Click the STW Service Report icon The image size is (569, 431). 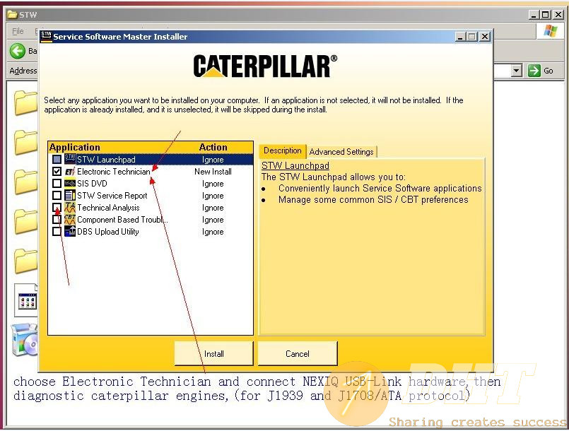pyautogui.click(x=70, y=196)
